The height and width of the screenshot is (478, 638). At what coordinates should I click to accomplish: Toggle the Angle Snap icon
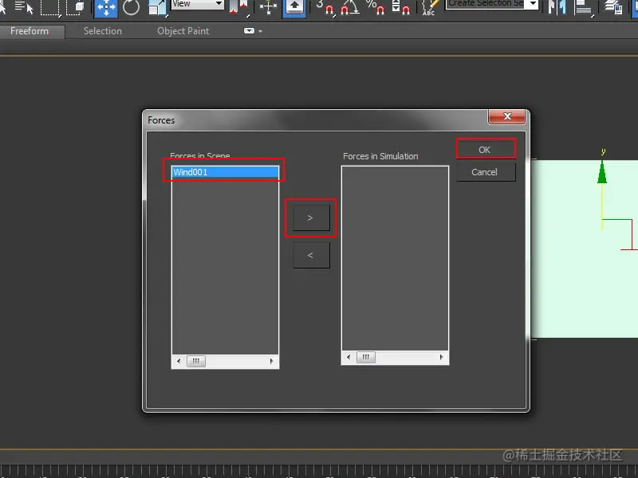[350, 7]
